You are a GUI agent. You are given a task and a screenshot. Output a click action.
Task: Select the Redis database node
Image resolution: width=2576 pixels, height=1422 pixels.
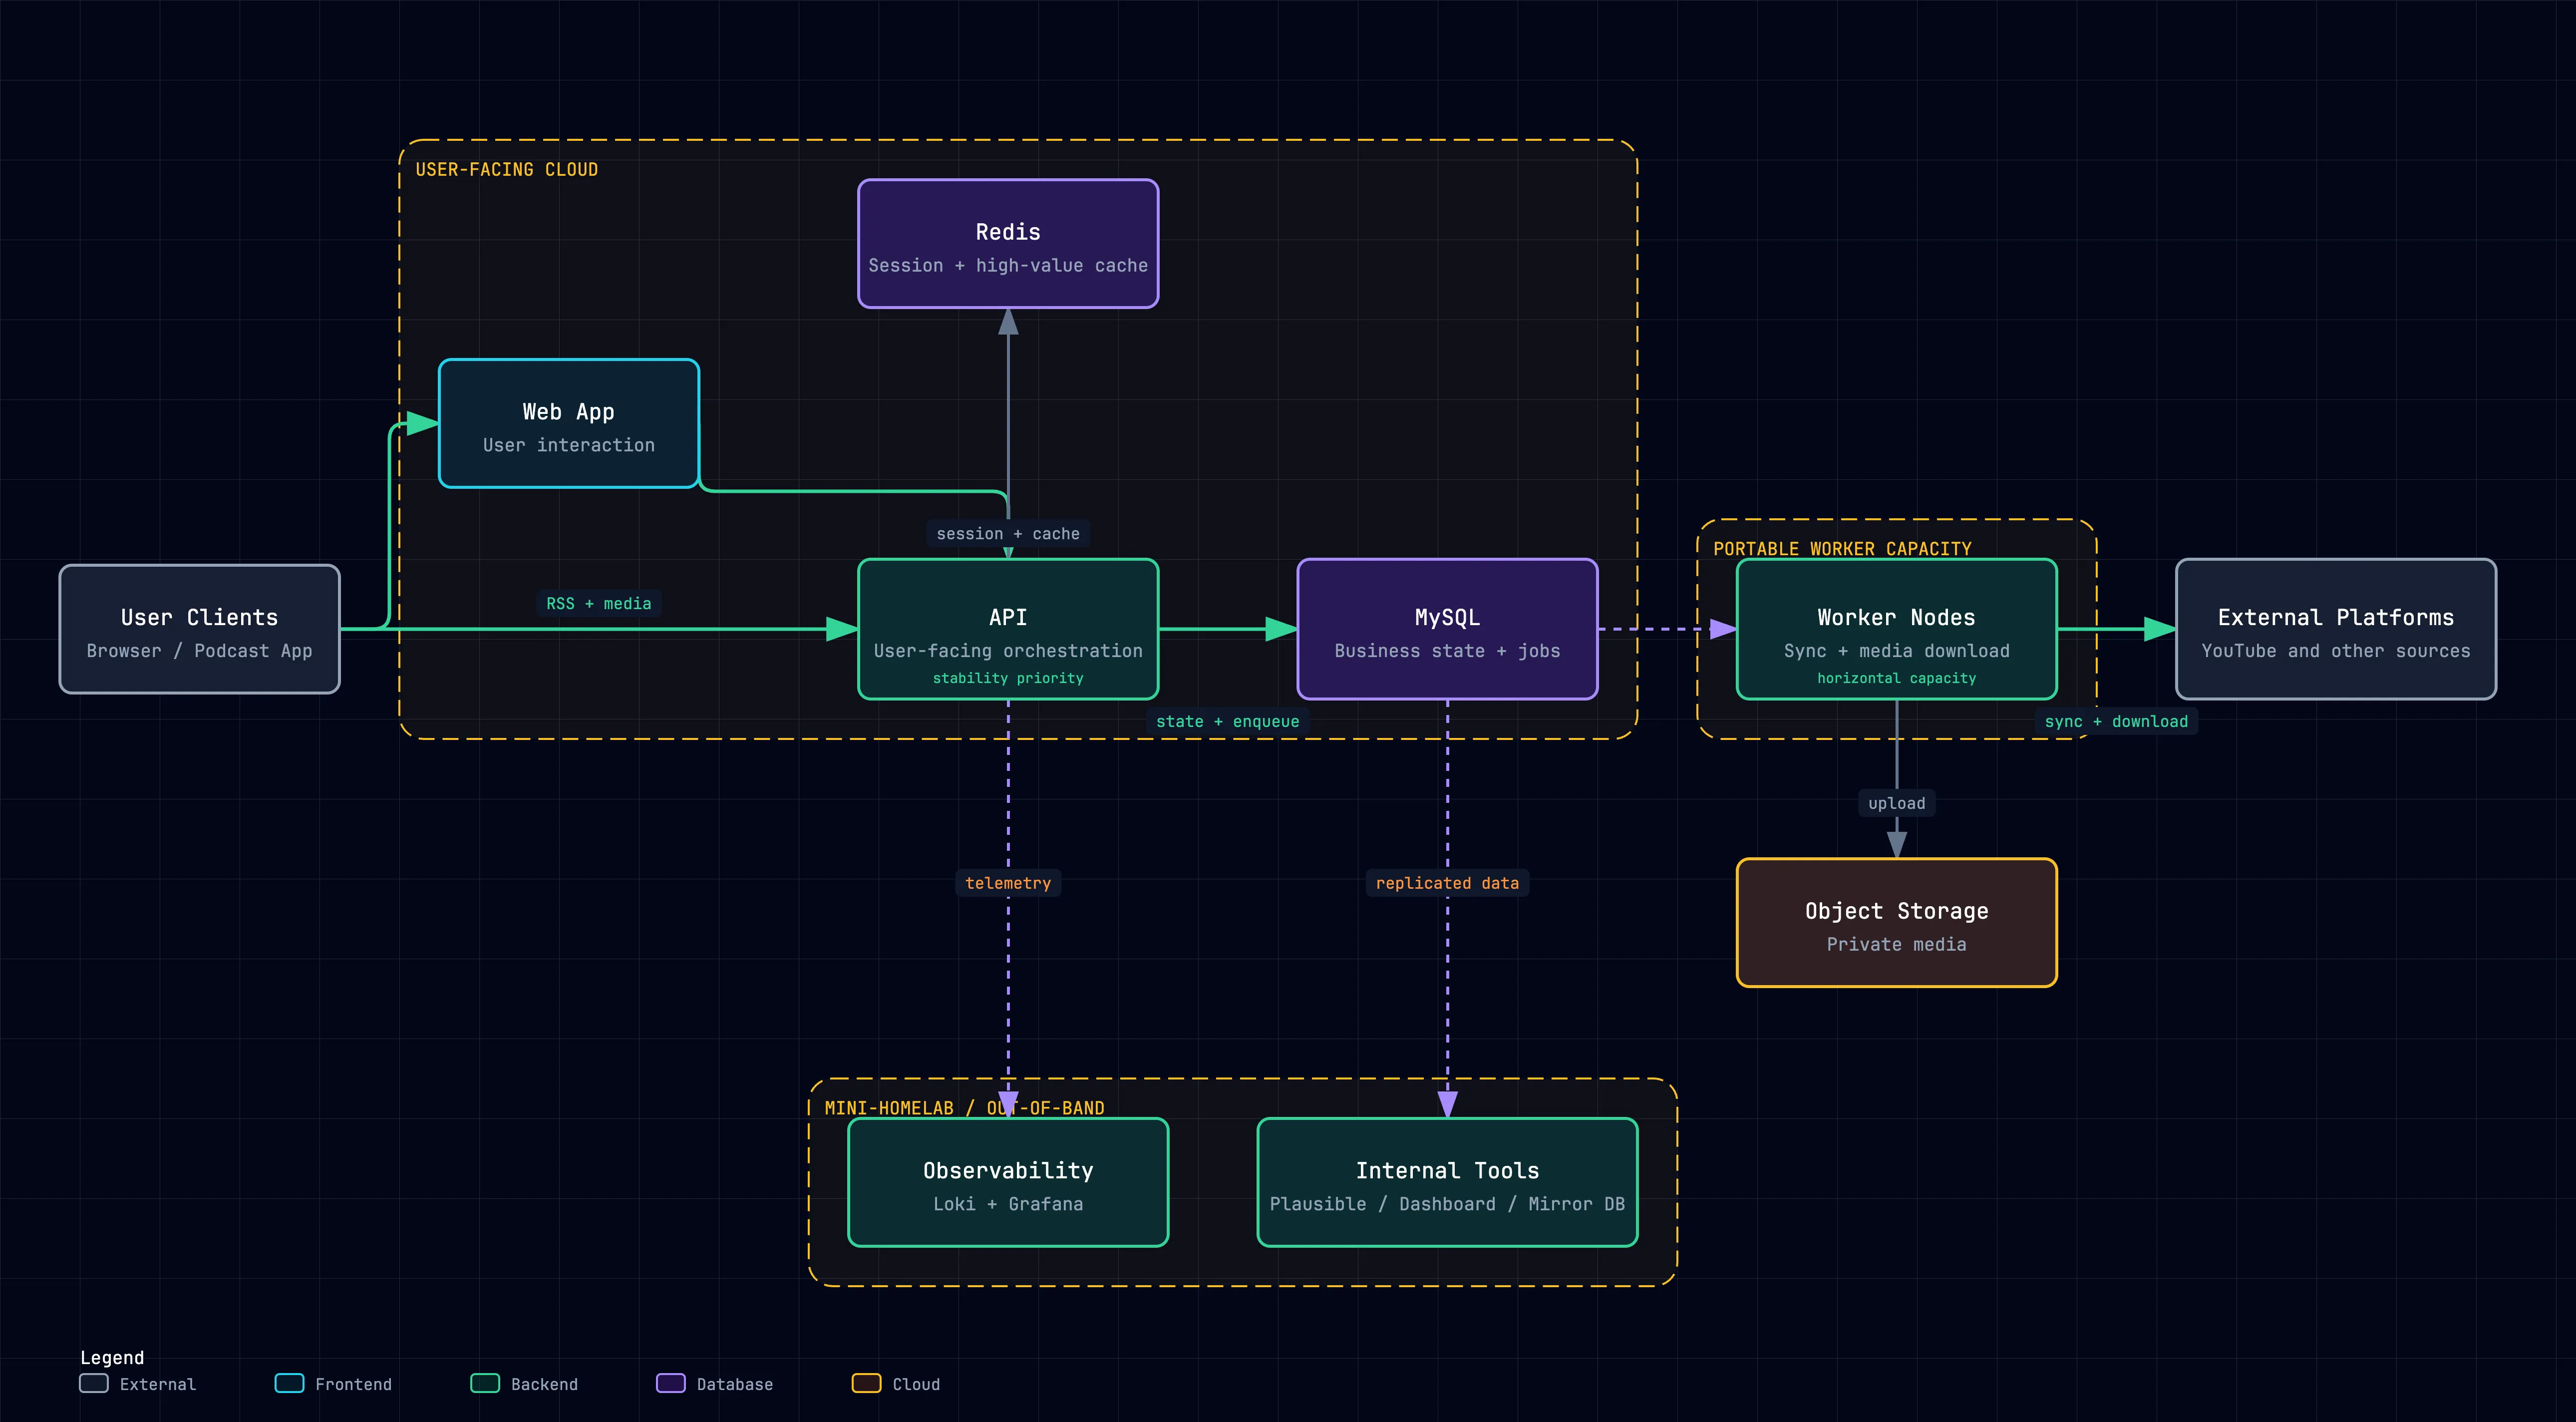click(x=1008, y=244)
